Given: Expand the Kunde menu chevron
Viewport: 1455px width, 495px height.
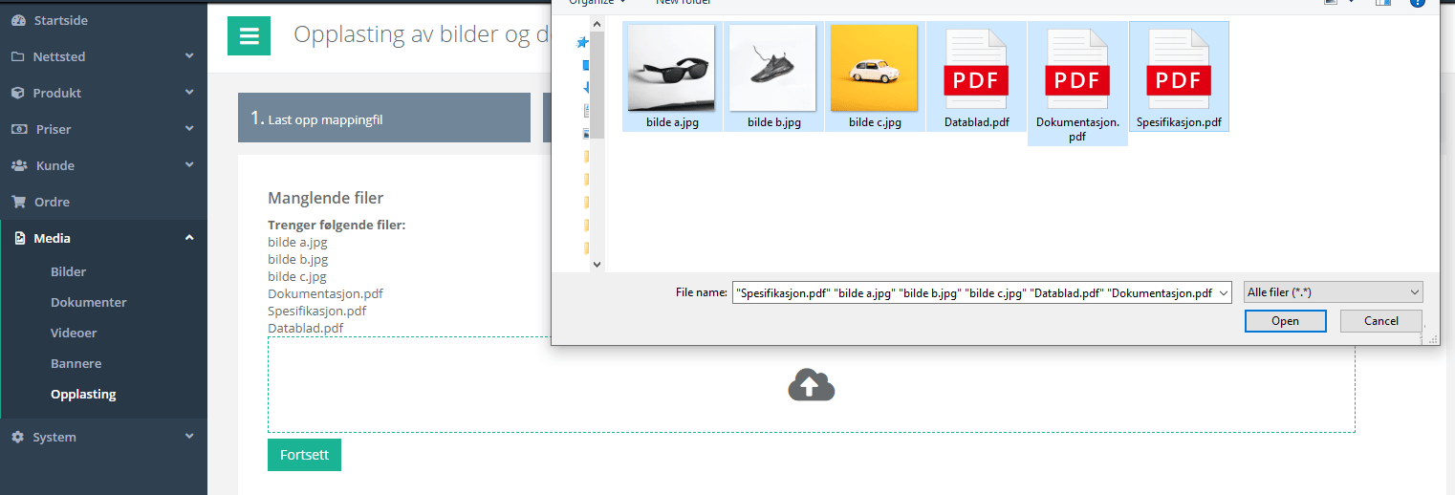Looking at the screenshot, I should [189, 165].
